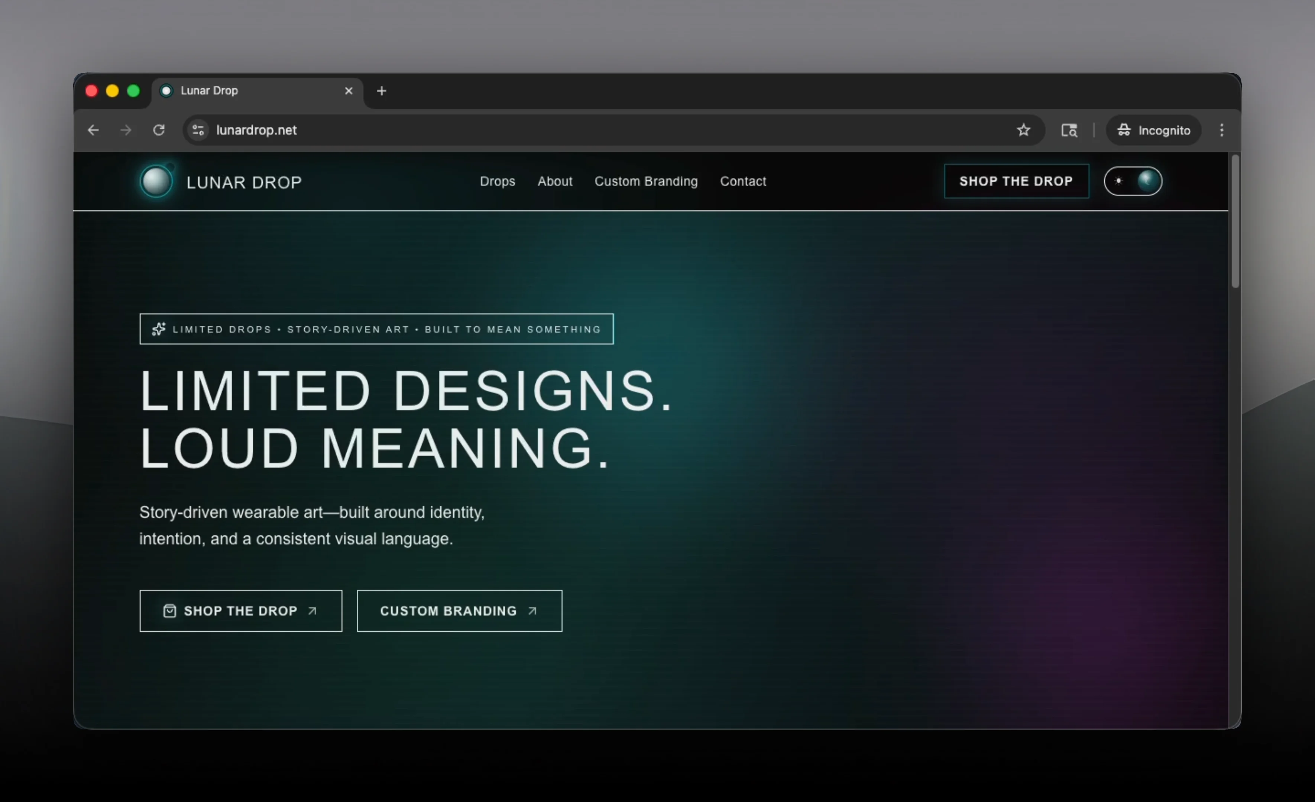Close the Lunar Drop tab

tap(349, 91)
